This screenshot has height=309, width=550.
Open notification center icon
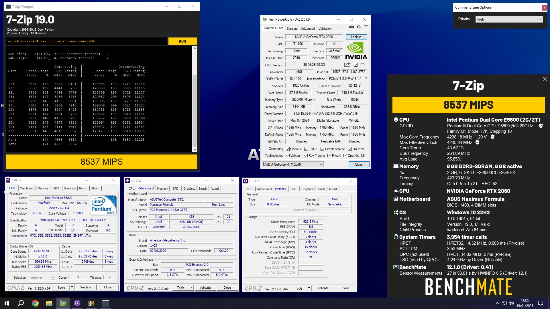[x=541, y=303]
